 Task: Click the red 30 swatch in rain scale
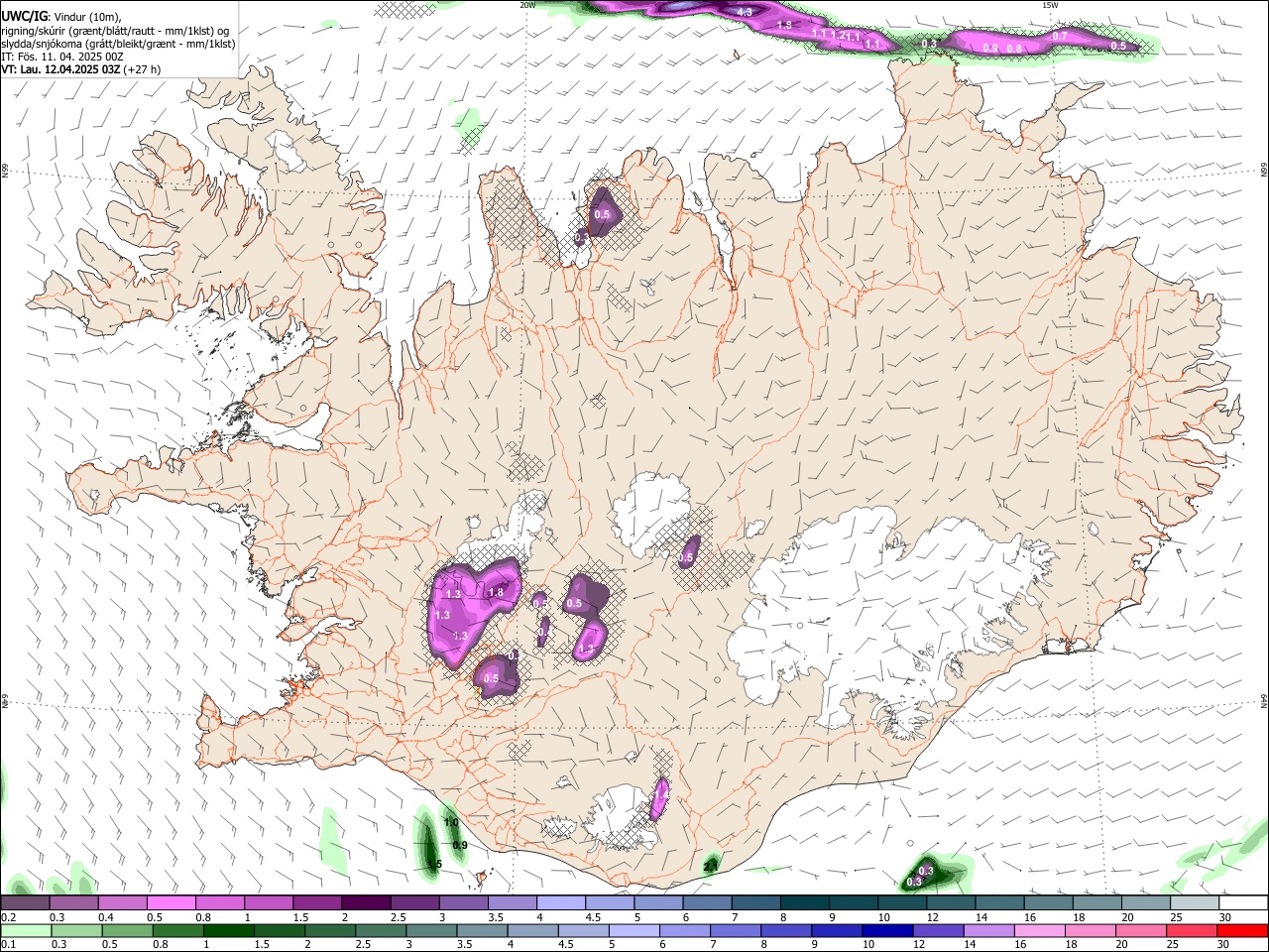click(1242, 930)
